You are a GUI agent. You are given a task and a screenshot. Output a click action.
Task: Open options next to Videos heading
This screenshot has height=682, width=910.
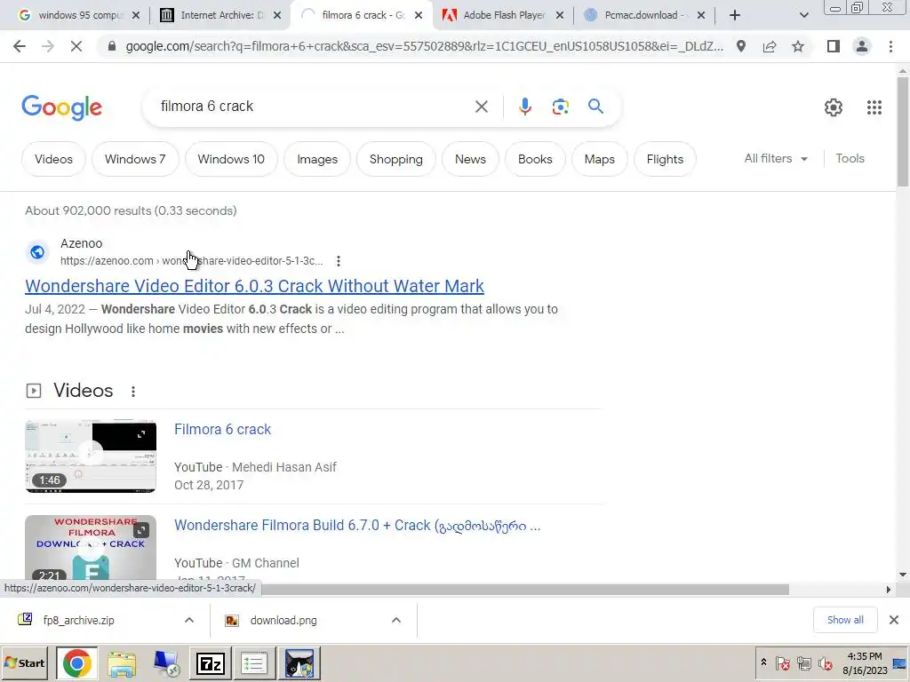(133, 392)
